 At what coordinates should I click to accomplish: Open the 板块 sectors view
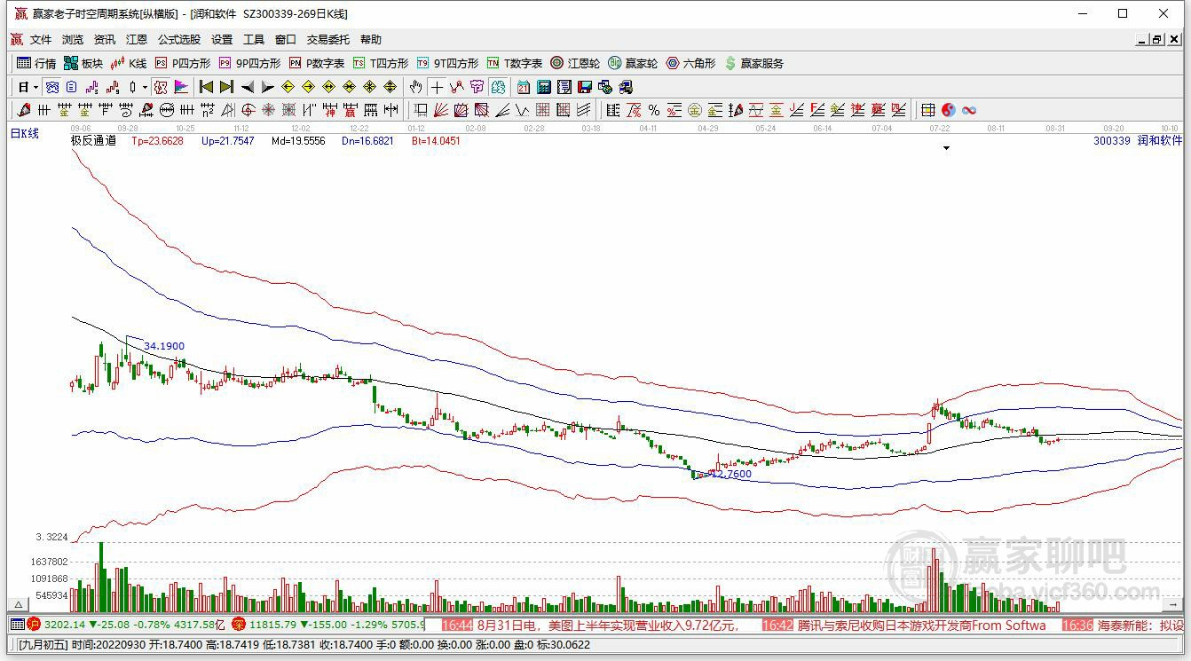click(x=83, y=63)
